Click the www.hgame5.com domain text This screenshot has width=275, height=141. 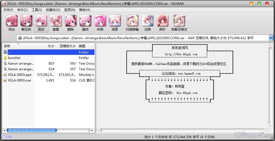point(189,74)
